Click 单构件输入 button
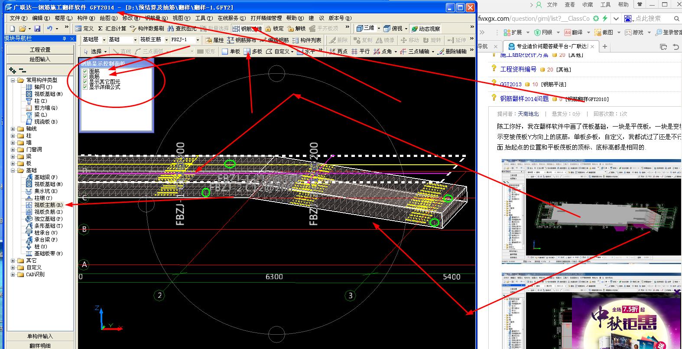The width and height of the screenshot is (682, 349). (40, 336)
